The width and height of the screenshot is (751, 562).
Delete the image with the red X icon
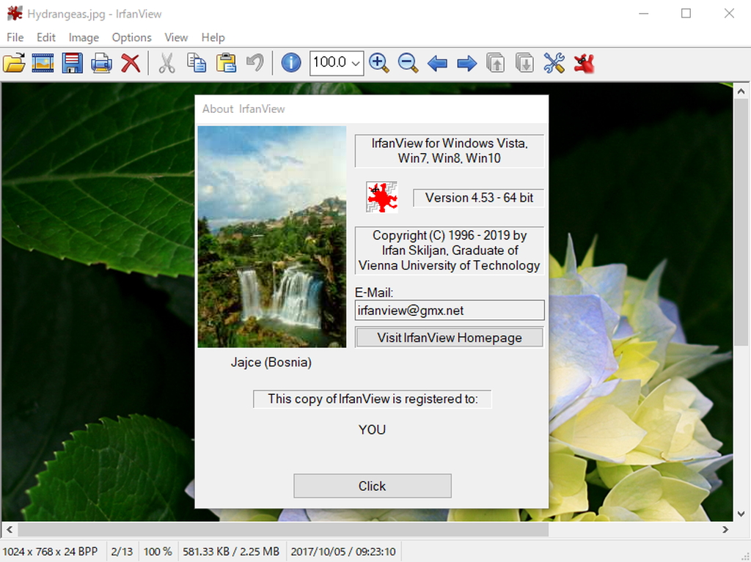(130, 63)
